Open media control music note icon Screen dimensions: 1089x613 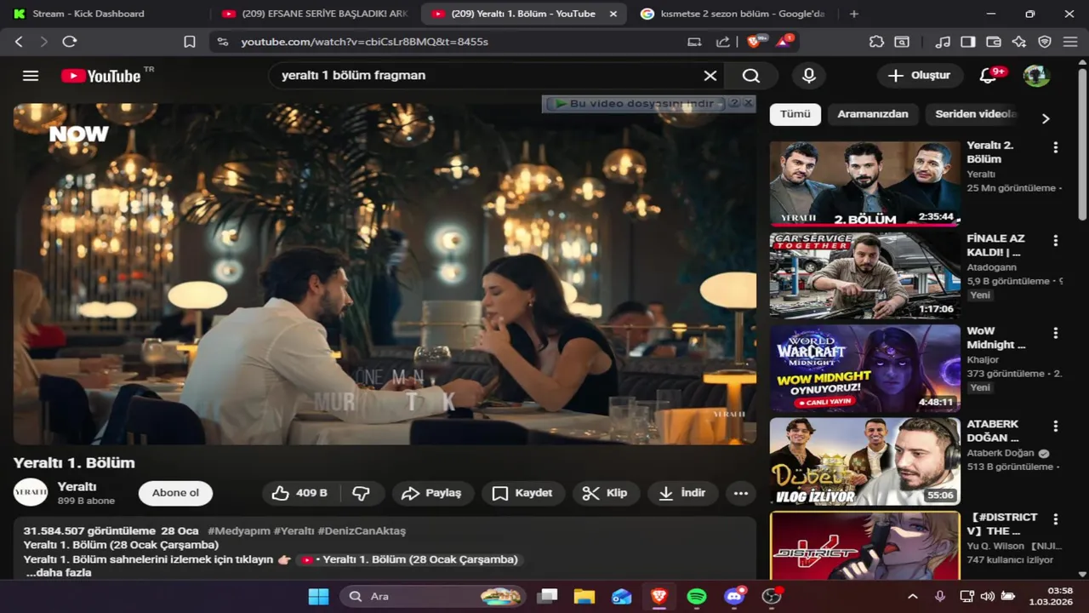point(942,42)
